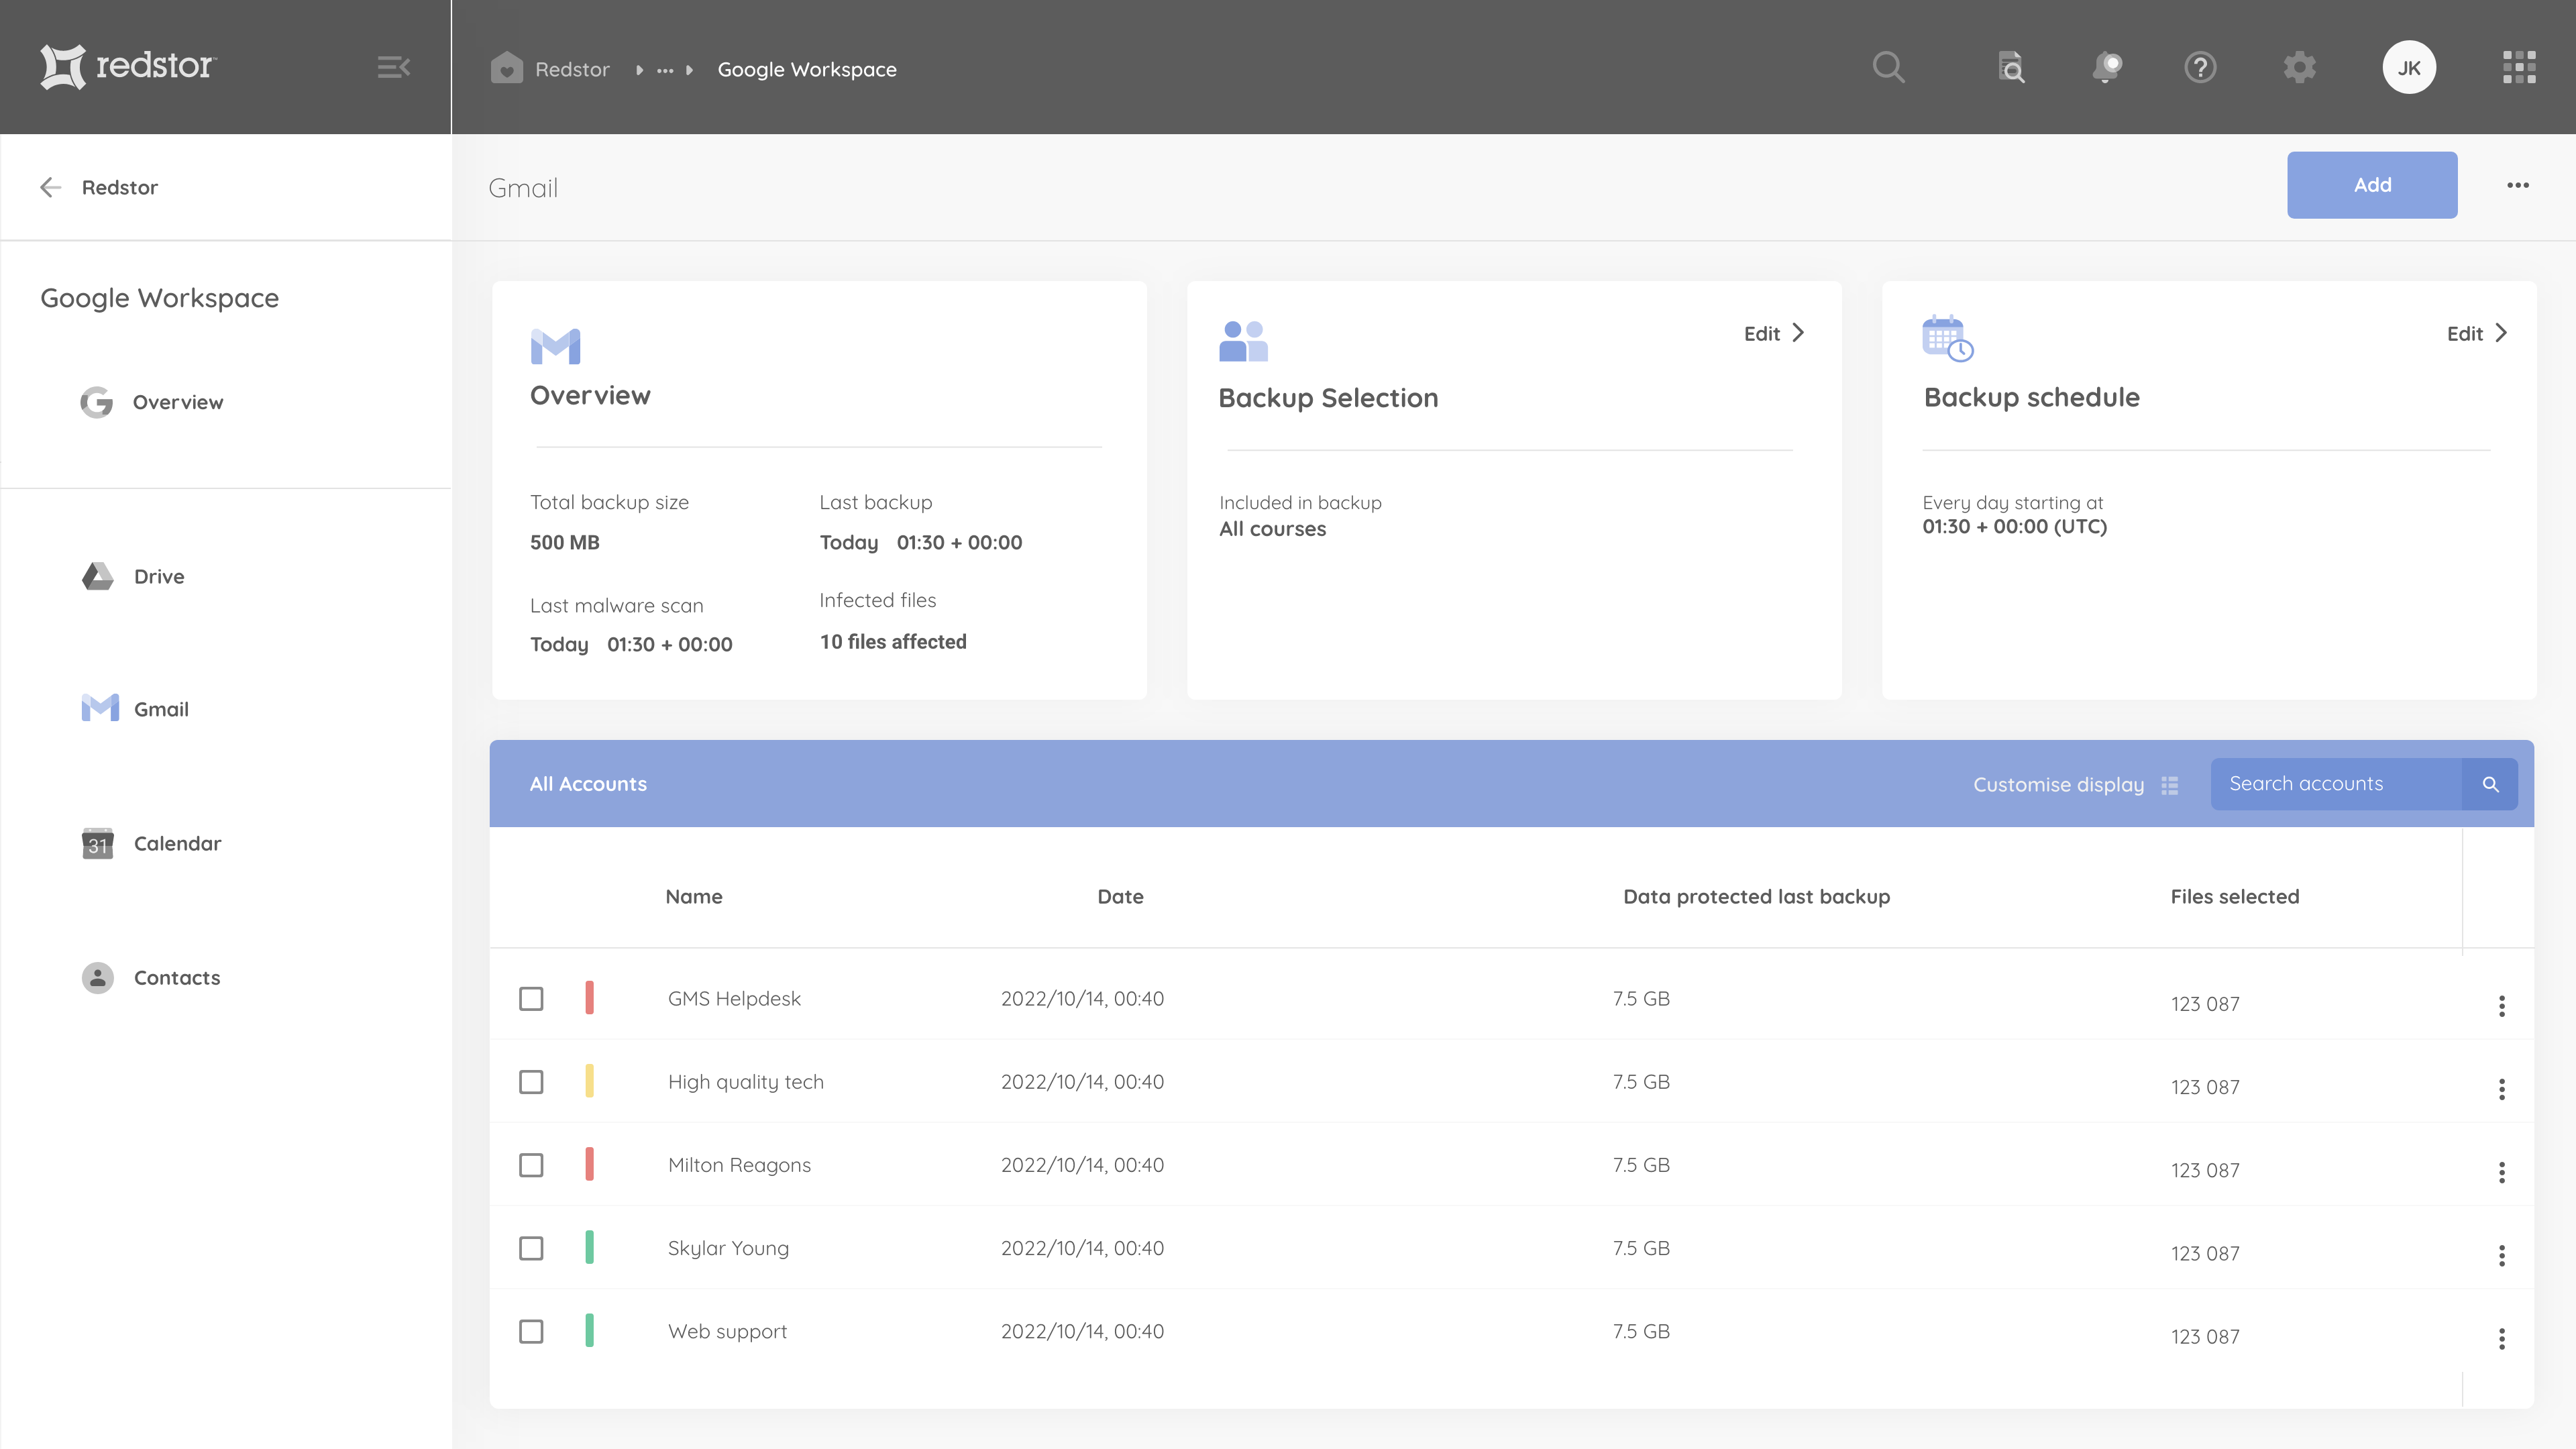Image resolution: width=2576 pixels, height=1449 pixels.
Task: Open row menu for GMS Helpdesk
Action: 2502,1005
